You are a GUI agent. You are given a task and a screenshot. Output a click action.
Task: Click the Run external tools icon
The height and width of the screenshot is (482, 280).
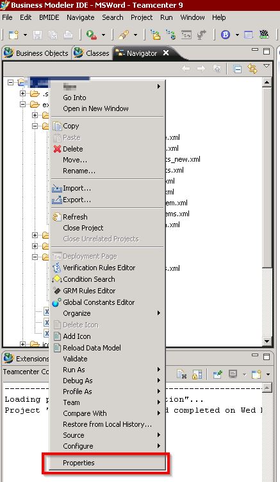(91, 35)
